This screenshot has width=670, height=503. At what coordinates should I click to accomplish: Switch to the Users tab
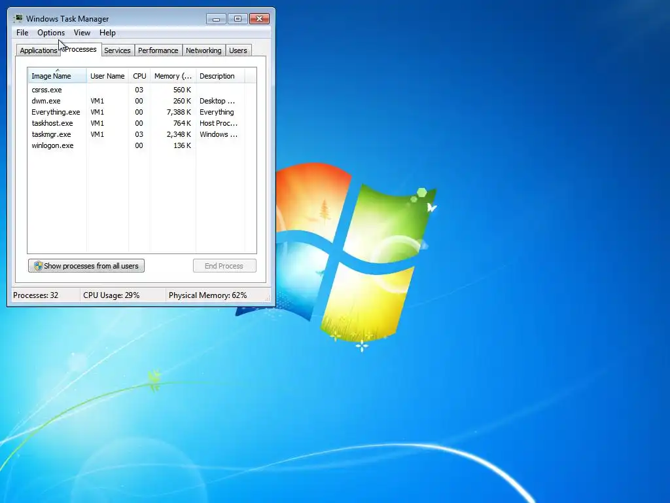(x=238, y=50)
